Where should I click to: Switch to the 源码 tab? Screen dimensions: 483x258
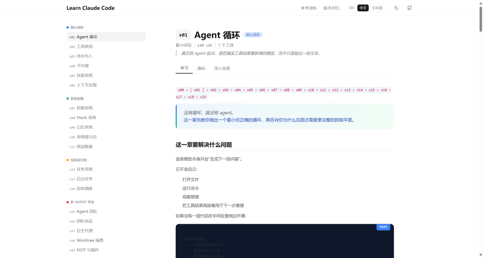coord(200,68)
